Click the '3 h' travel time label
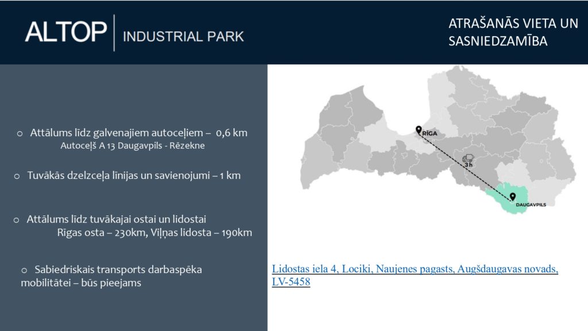 (x=468, y=165)
